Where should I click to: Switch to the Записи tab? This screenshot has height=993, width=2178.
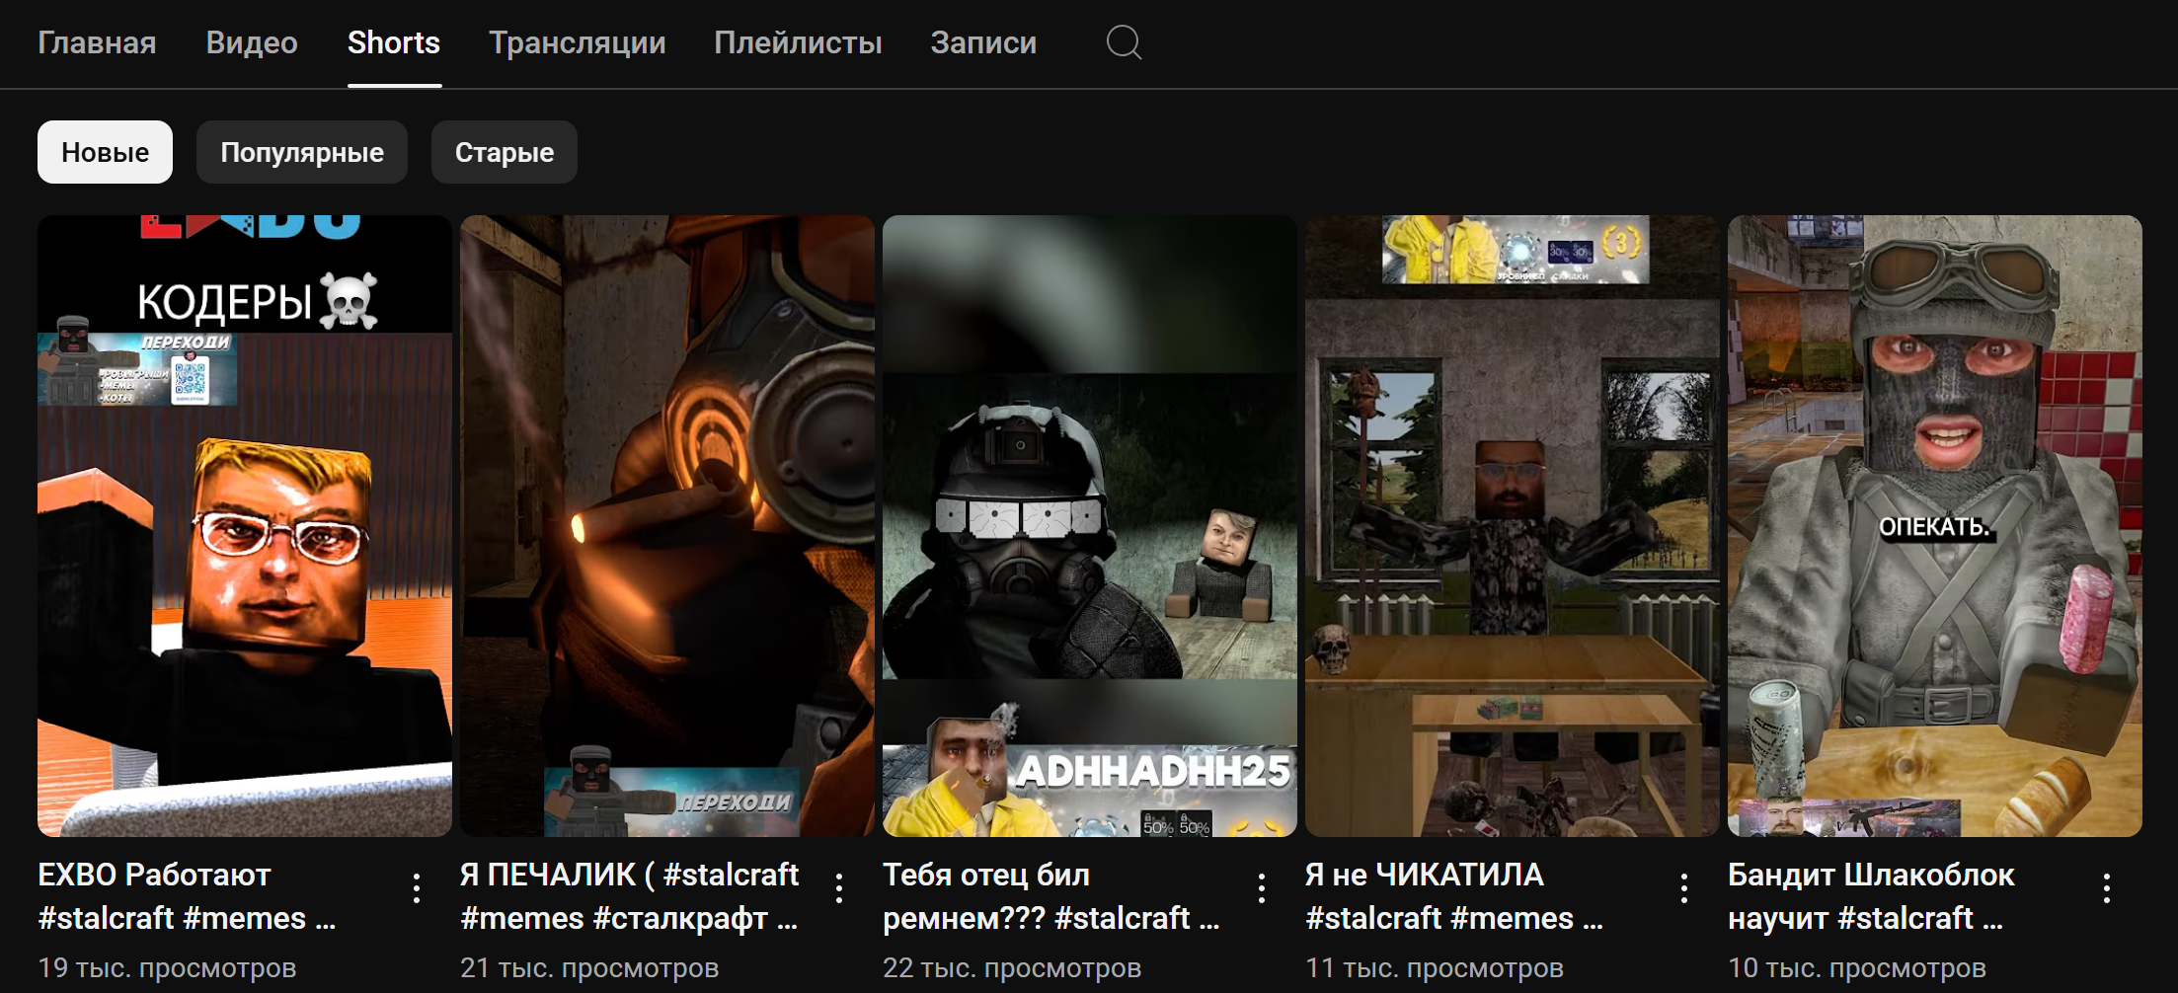pyautogui.click(x=983, y=42)
